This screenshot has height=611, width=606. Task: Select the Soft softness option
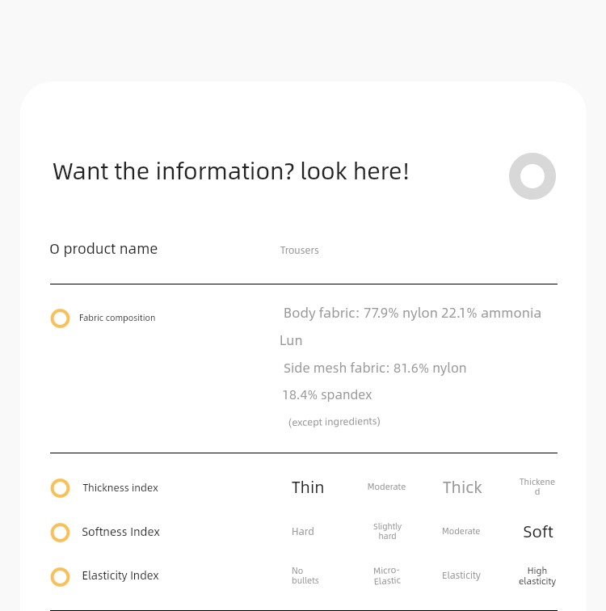pos(538,532)
